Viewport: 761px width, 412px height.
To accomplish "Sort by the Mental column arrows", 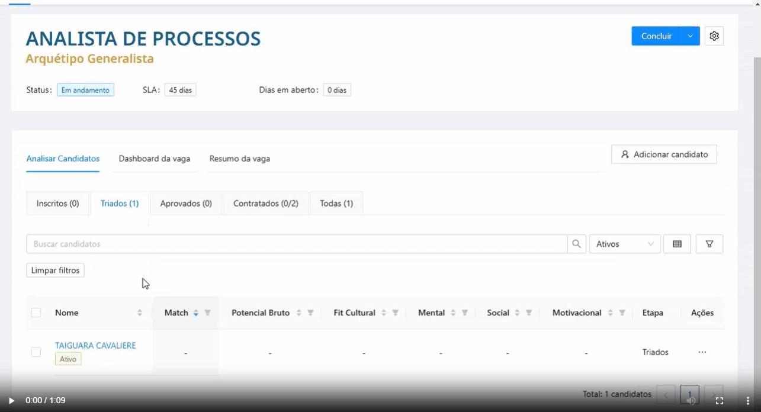I will (453, 313).
